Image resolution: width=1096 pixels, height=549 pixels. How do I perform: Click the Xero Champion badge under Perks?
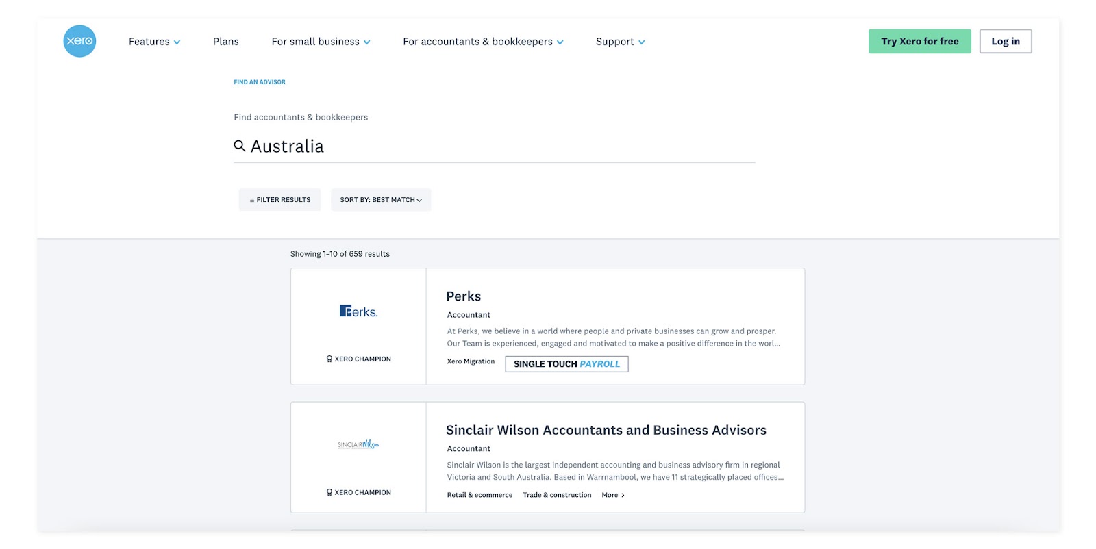point(358,359)
